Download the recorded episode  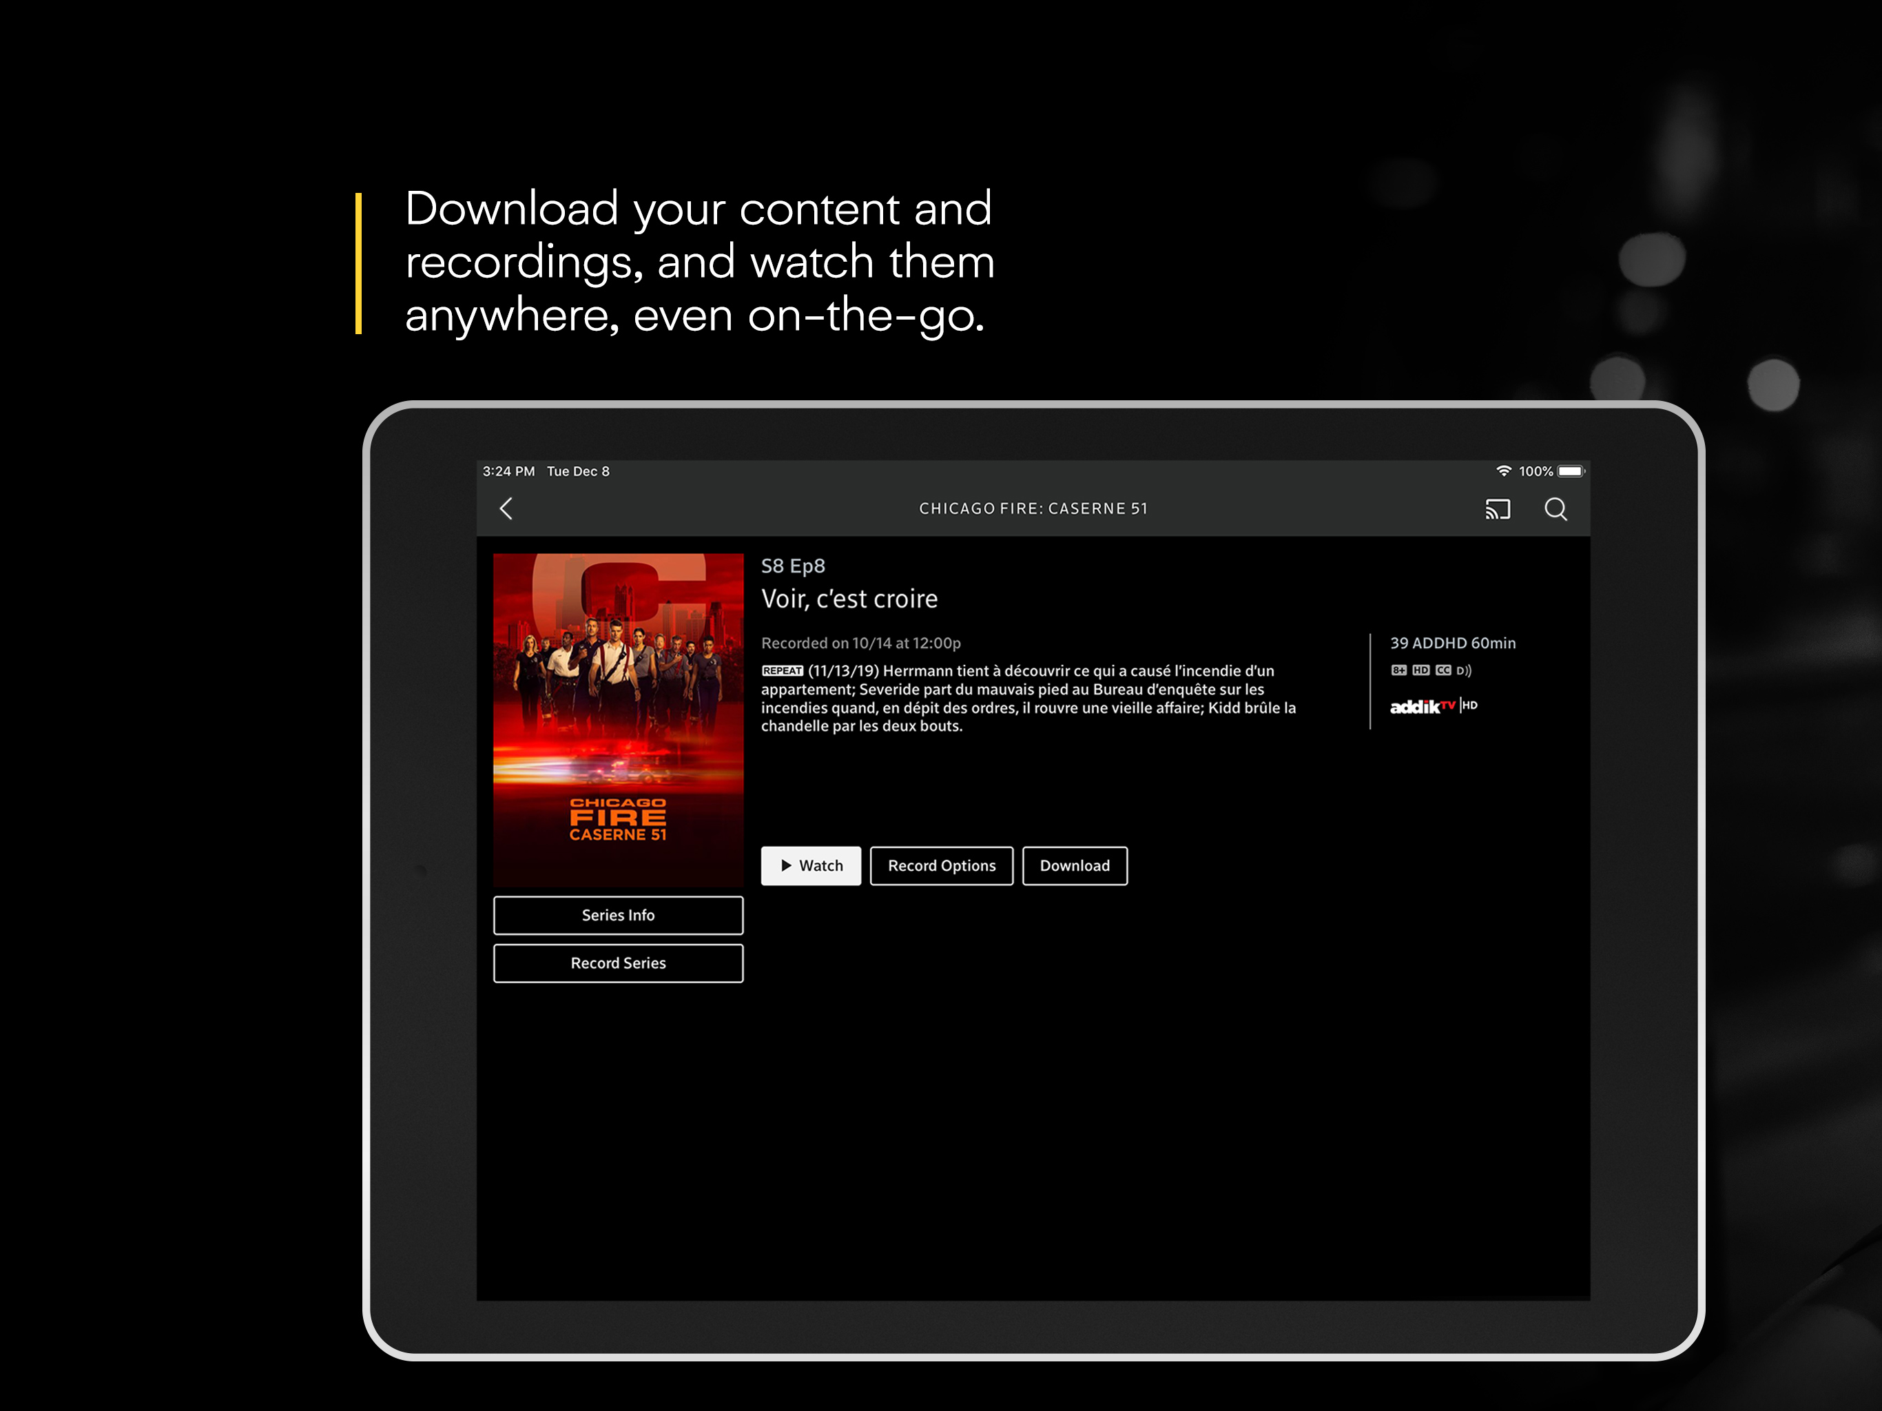tap(1075, 865)
